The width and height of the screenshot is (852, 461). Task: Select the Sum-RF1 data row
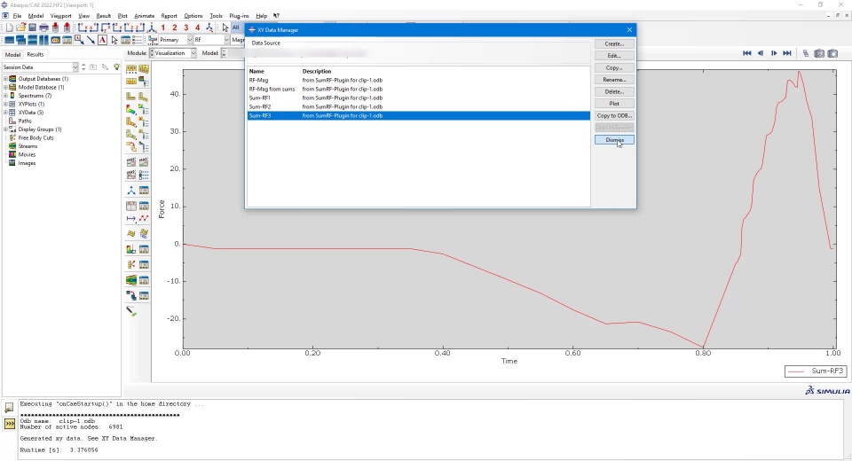(418, 98)
